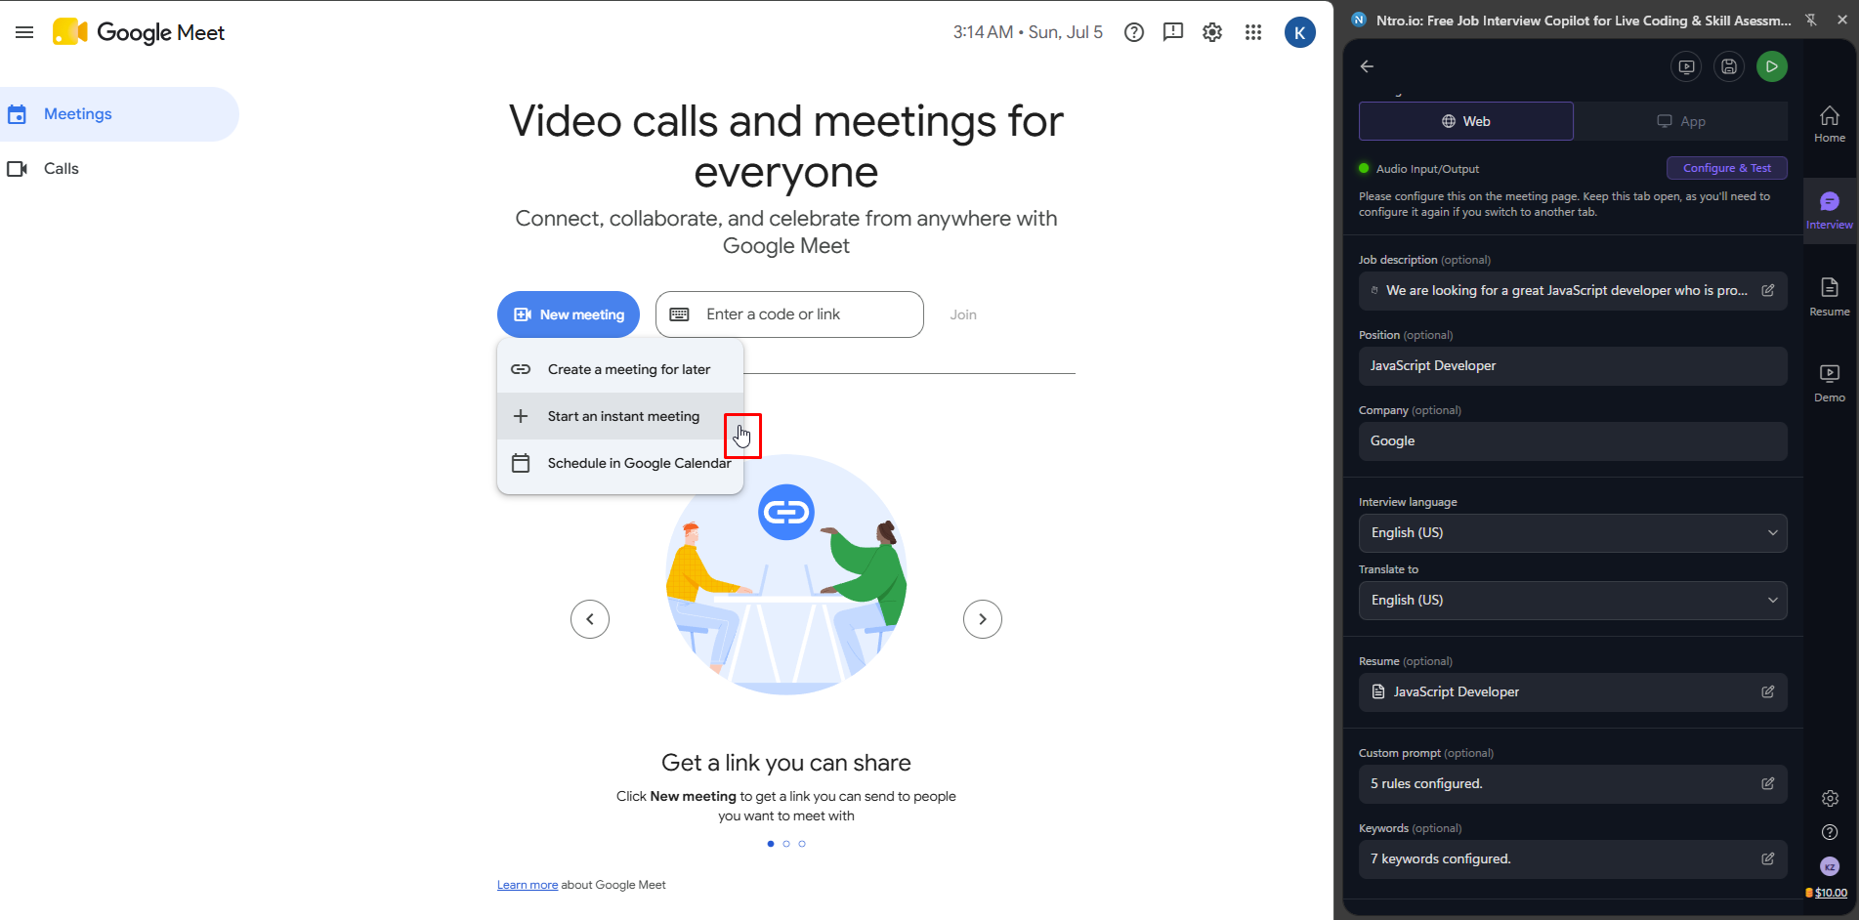This screenshot has width=1859, height=920.
Task: Click the New meeting button
Action: [569, 314]
